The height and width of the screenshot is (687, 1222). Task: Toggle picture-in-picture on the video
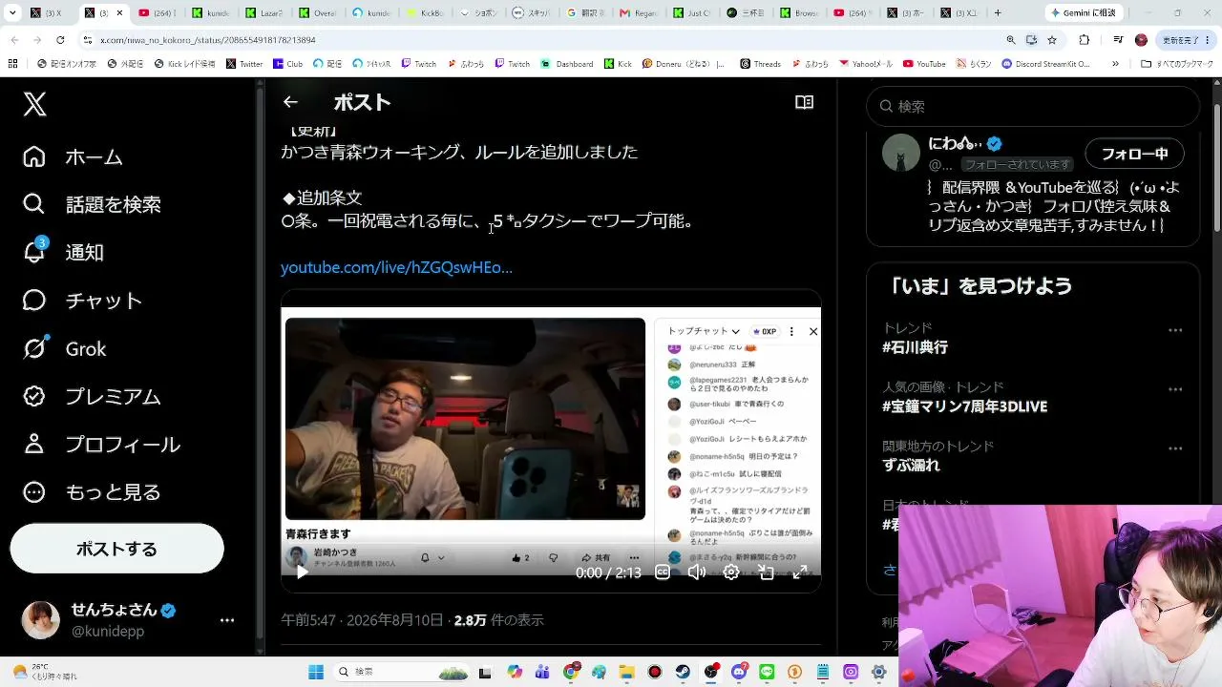pos(766,572)
